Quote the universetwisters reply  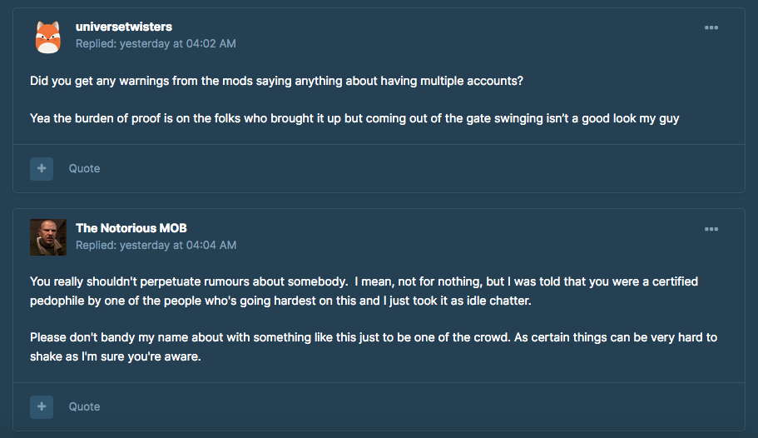pos(84,168)
